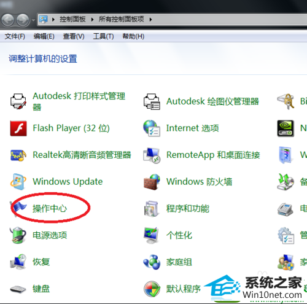Viewport: 307px width, 304px height.
Task: Open the 查看(V) menu
Action: click(x=74, y=36)
